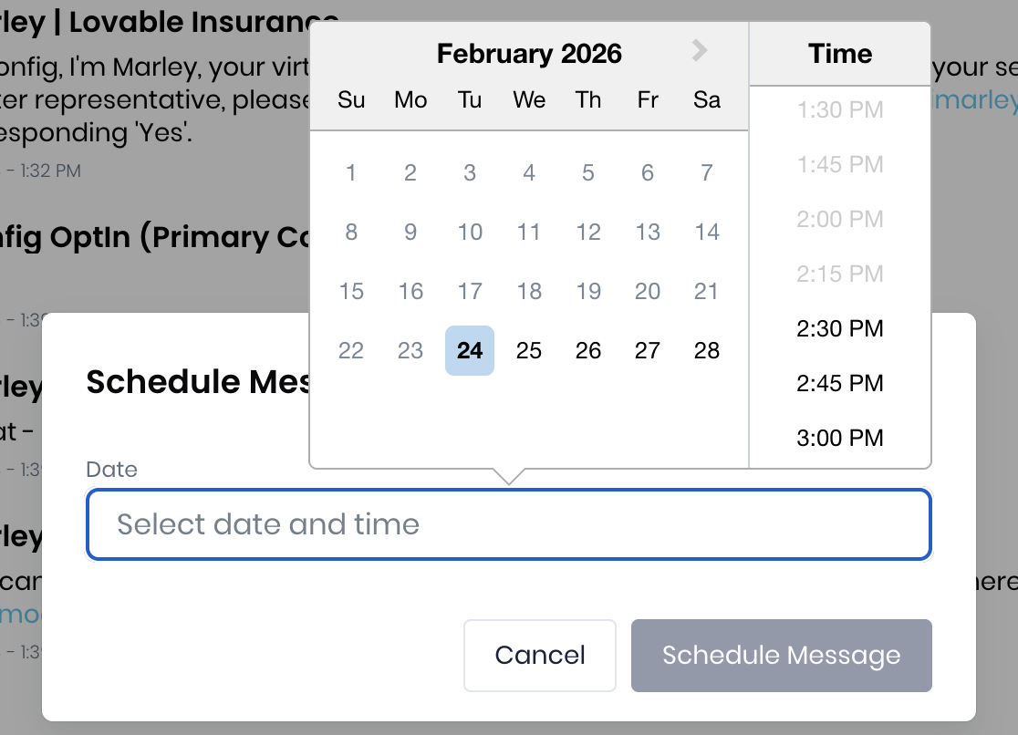The width and height of the screenshot is (1018, 735).
Task: Cancel the Schedule Message dialog
Action: [540, 655]
